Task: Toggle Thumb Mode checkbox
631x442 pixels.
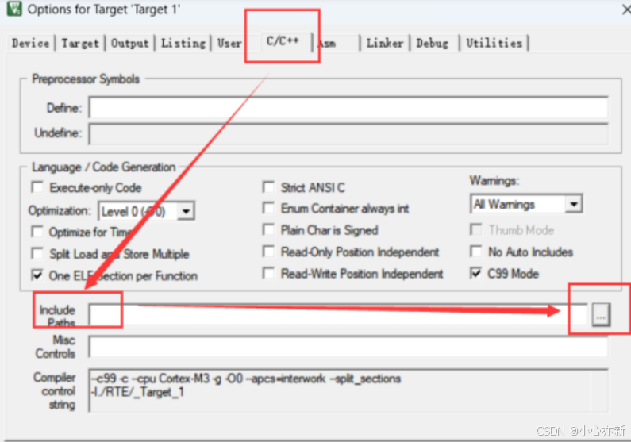Action: pyautogui.click(x=476, y=229)
